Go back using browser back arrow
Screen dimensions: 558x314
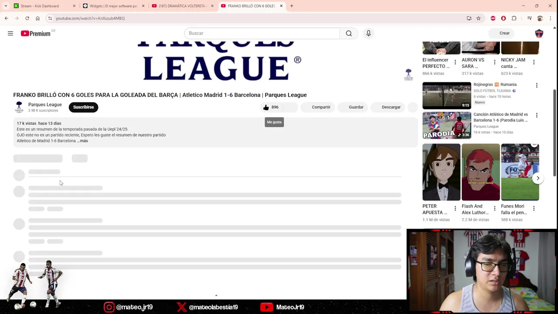coord(6,18)
